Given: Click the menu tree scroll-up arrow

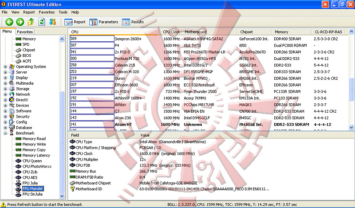Looking at the screenshot, I should click(x=62, y=39).
